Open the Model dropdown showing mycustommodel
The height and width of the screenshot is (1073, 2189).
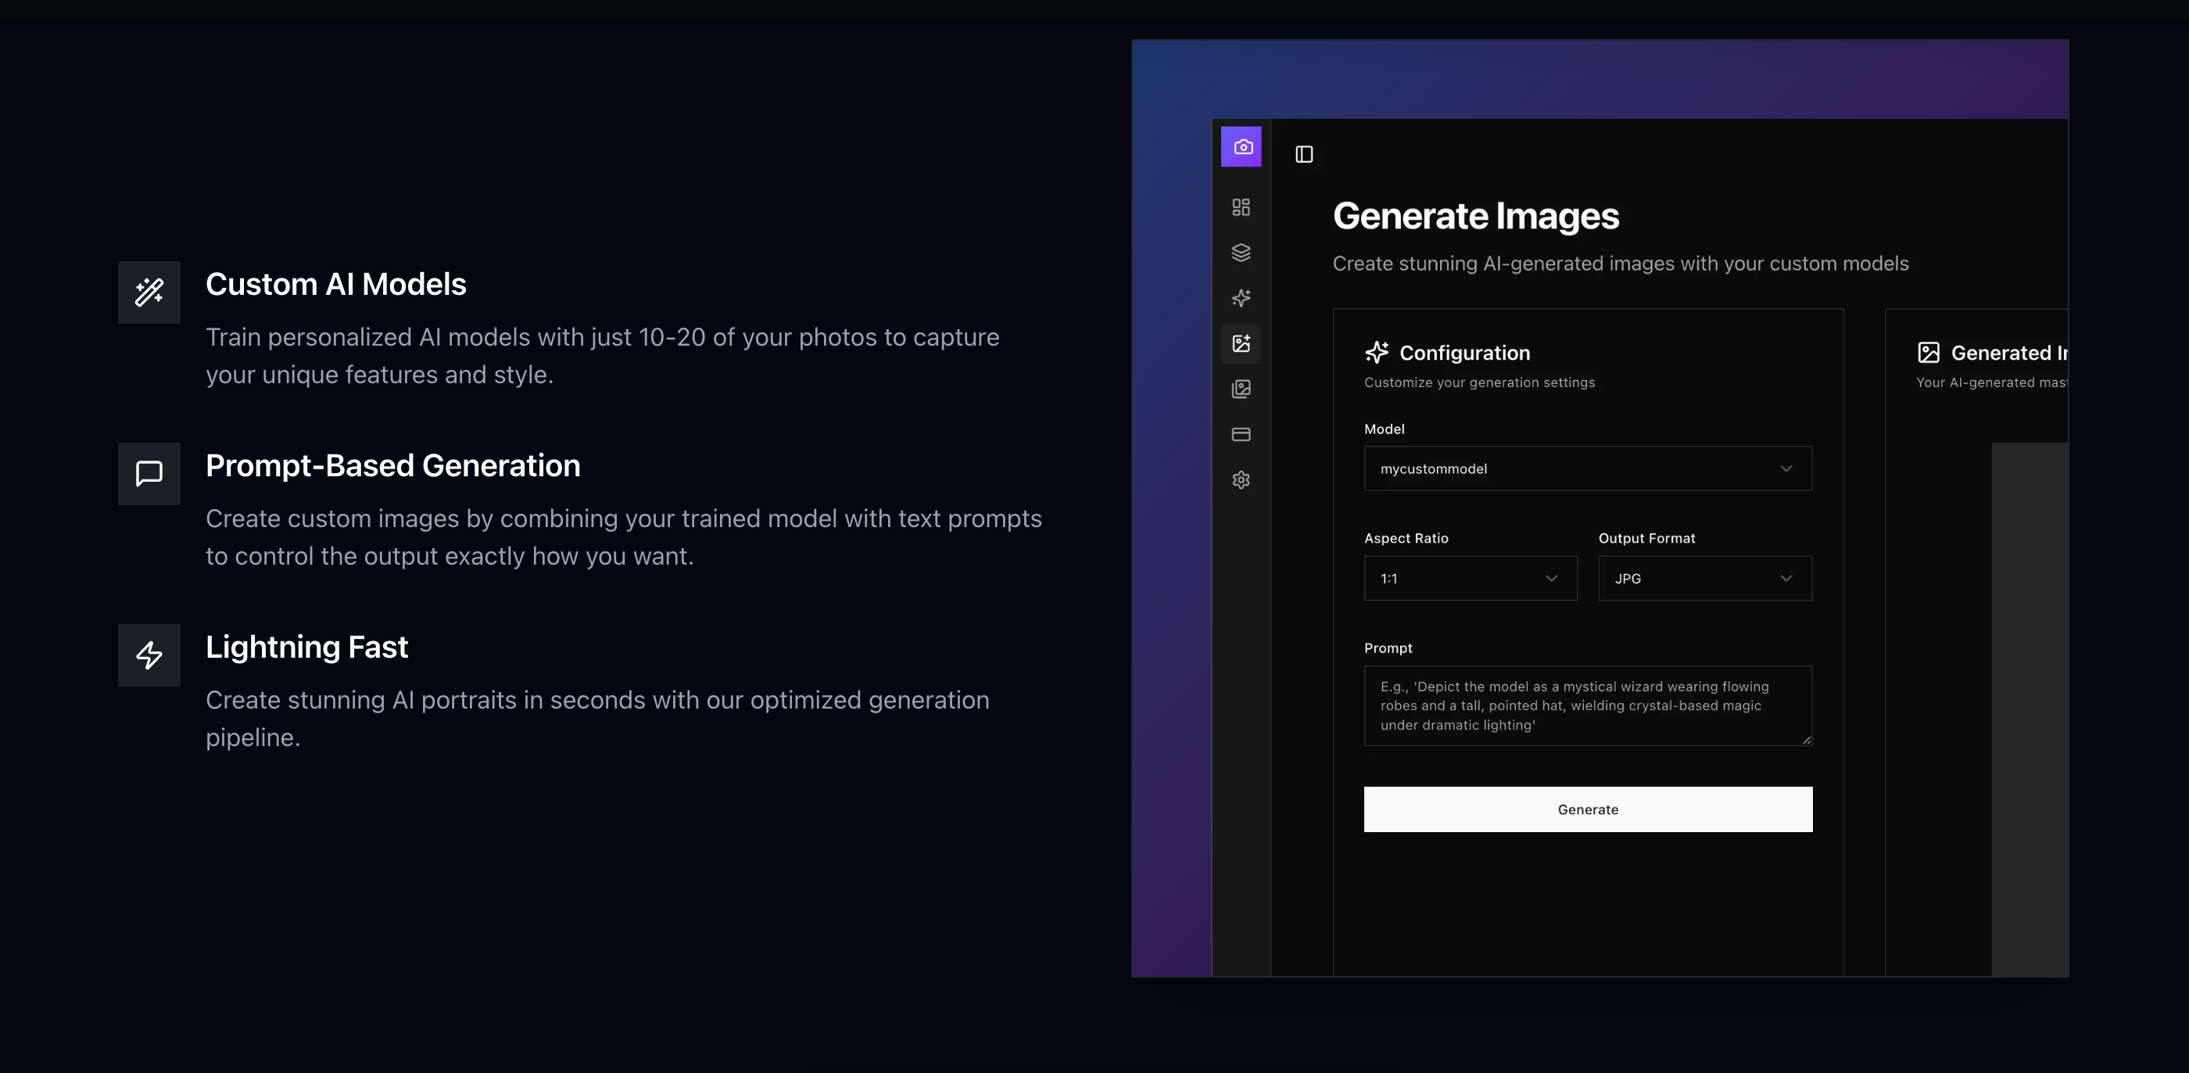pos(1586,468)
